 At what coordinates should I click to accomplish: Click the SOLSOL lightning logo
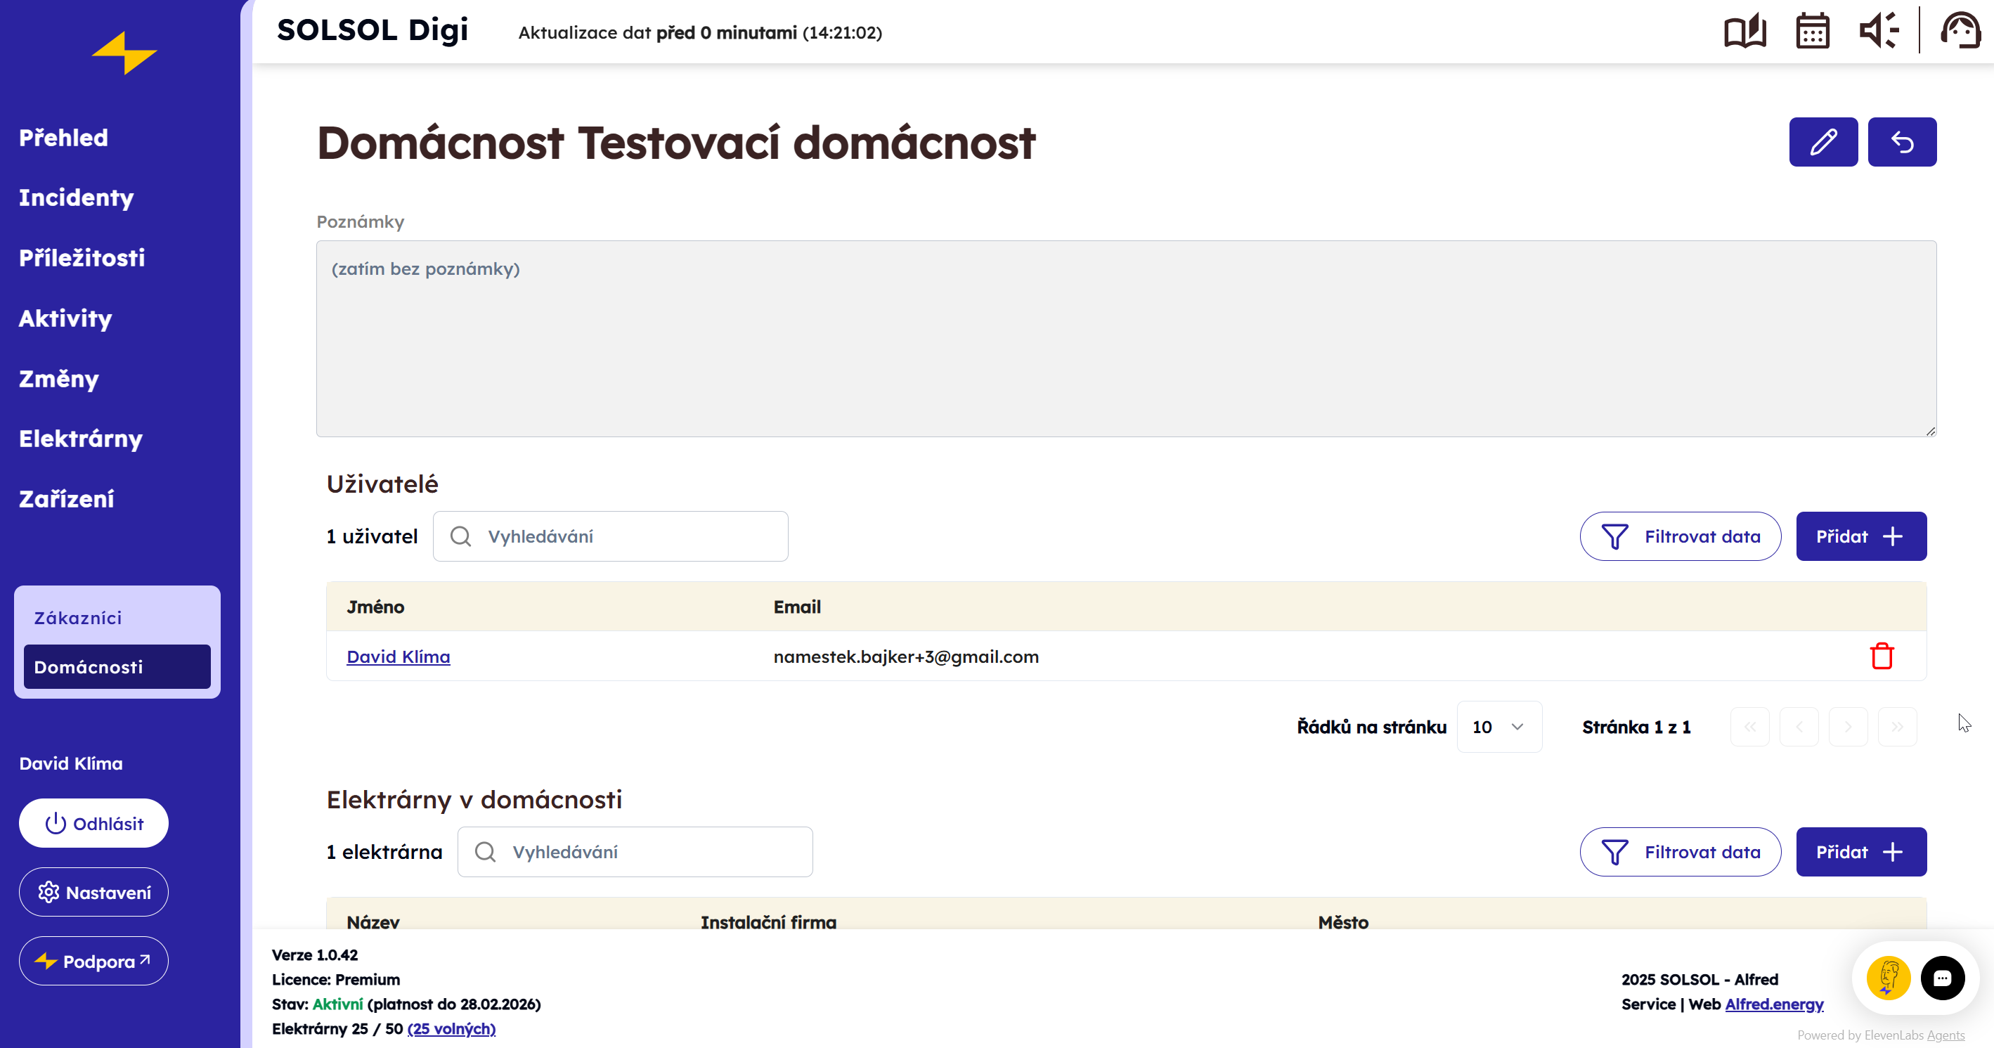click(x=124, y=53)
